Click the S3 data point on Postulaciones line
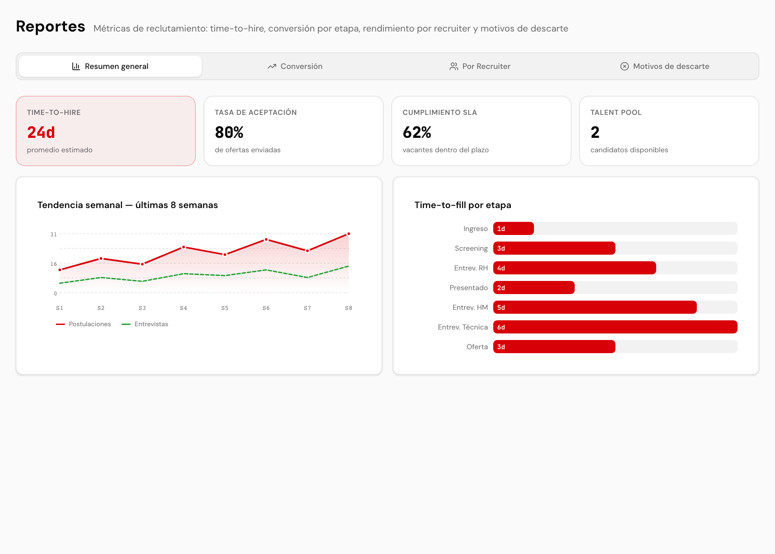The height and width of the screenshot is (554, 775). 142,265
